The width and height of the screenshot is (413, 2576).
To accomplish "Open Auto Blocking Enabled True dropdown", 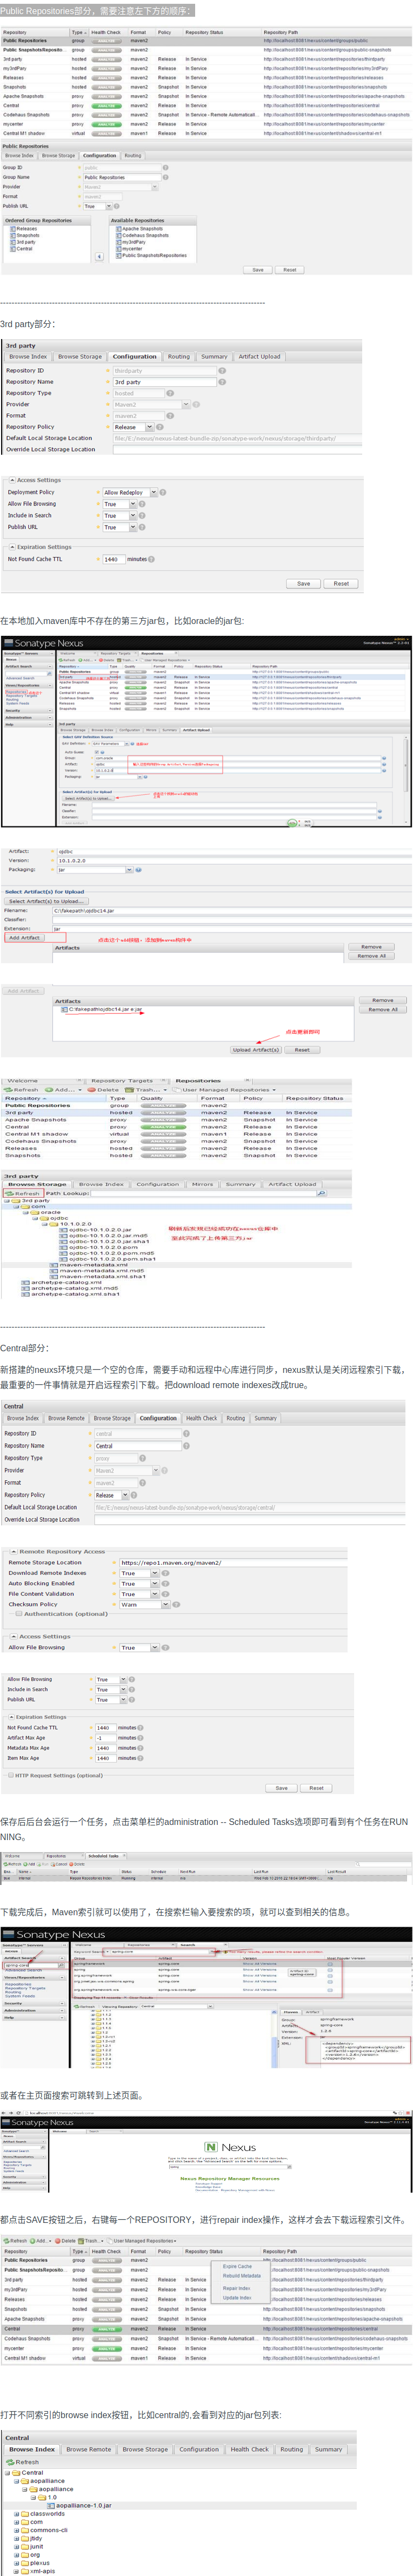I will tap(155, 1584).
